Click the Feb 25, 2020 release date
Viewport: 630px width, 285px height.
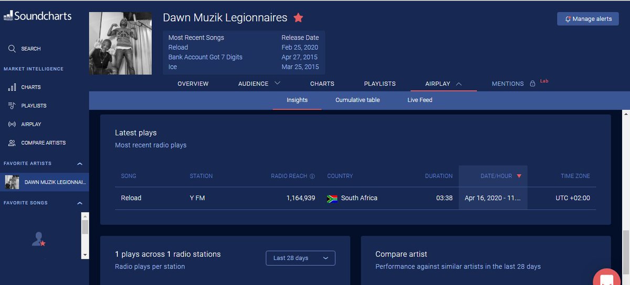coord(300,47)
